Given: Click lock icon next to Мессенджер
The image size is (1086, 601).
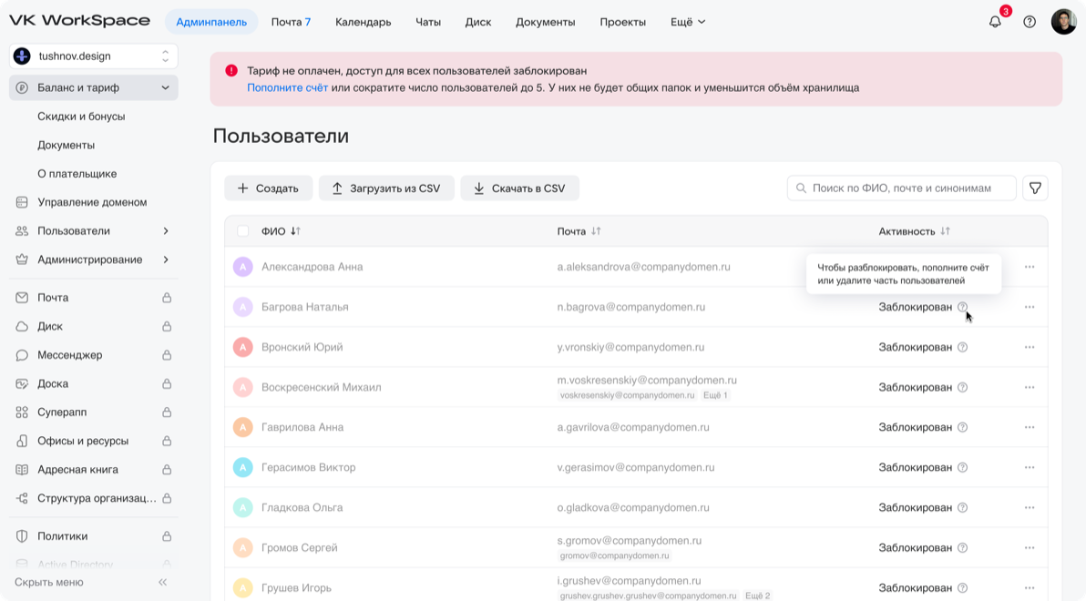Looking at the screenshot, I should coord(167,355).
